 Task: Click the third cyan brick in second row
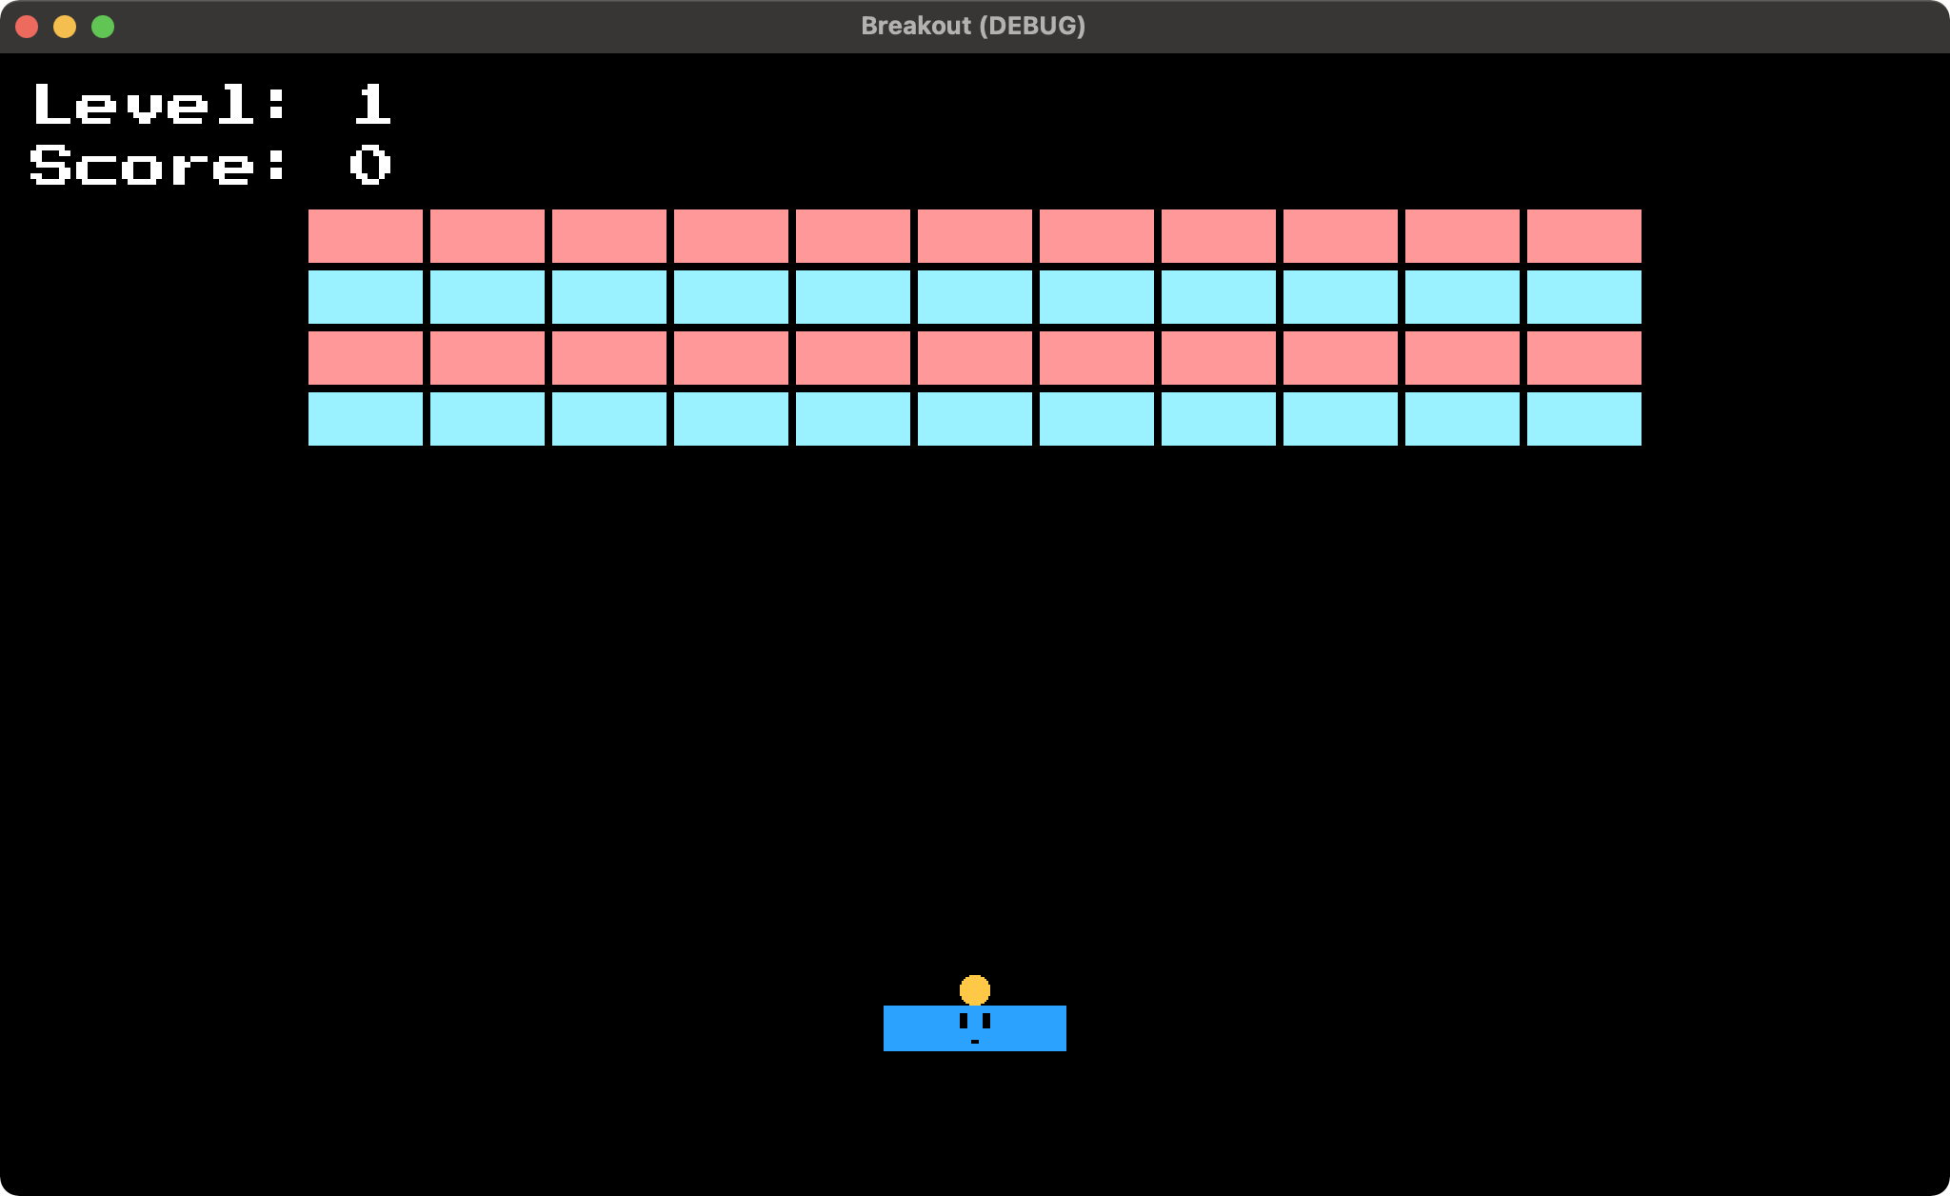pos(609,297)
